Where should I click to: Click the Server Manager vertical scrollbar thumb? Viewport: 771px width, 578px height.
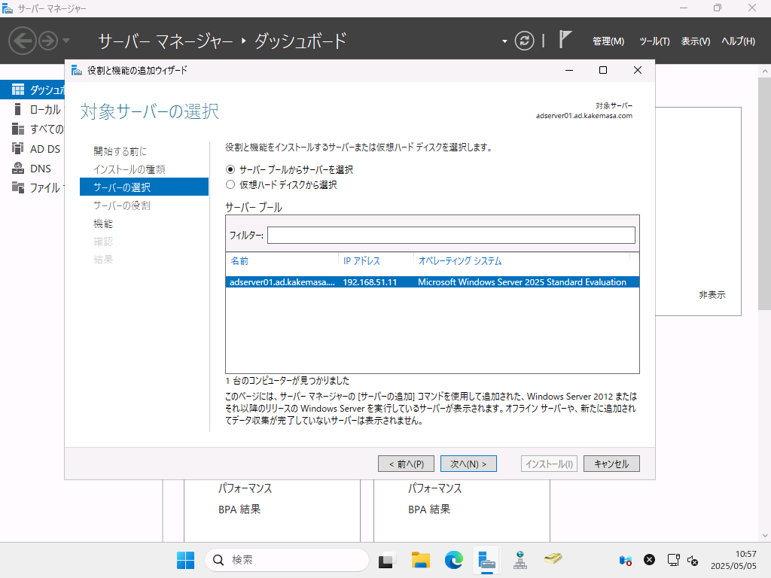click(765, 193)
